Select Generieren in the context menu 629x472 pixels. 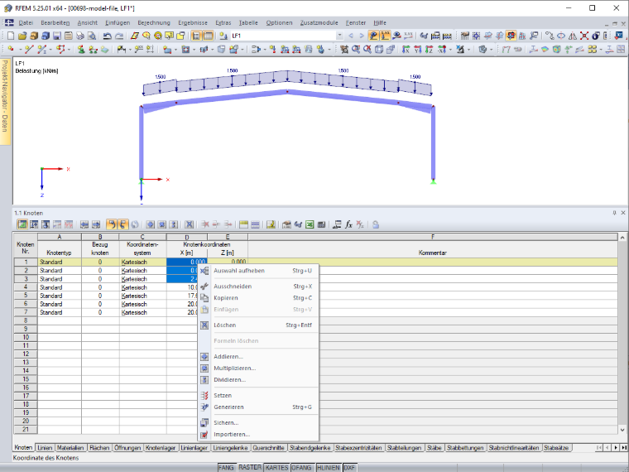pyautogui.click(x=228, y=407)
